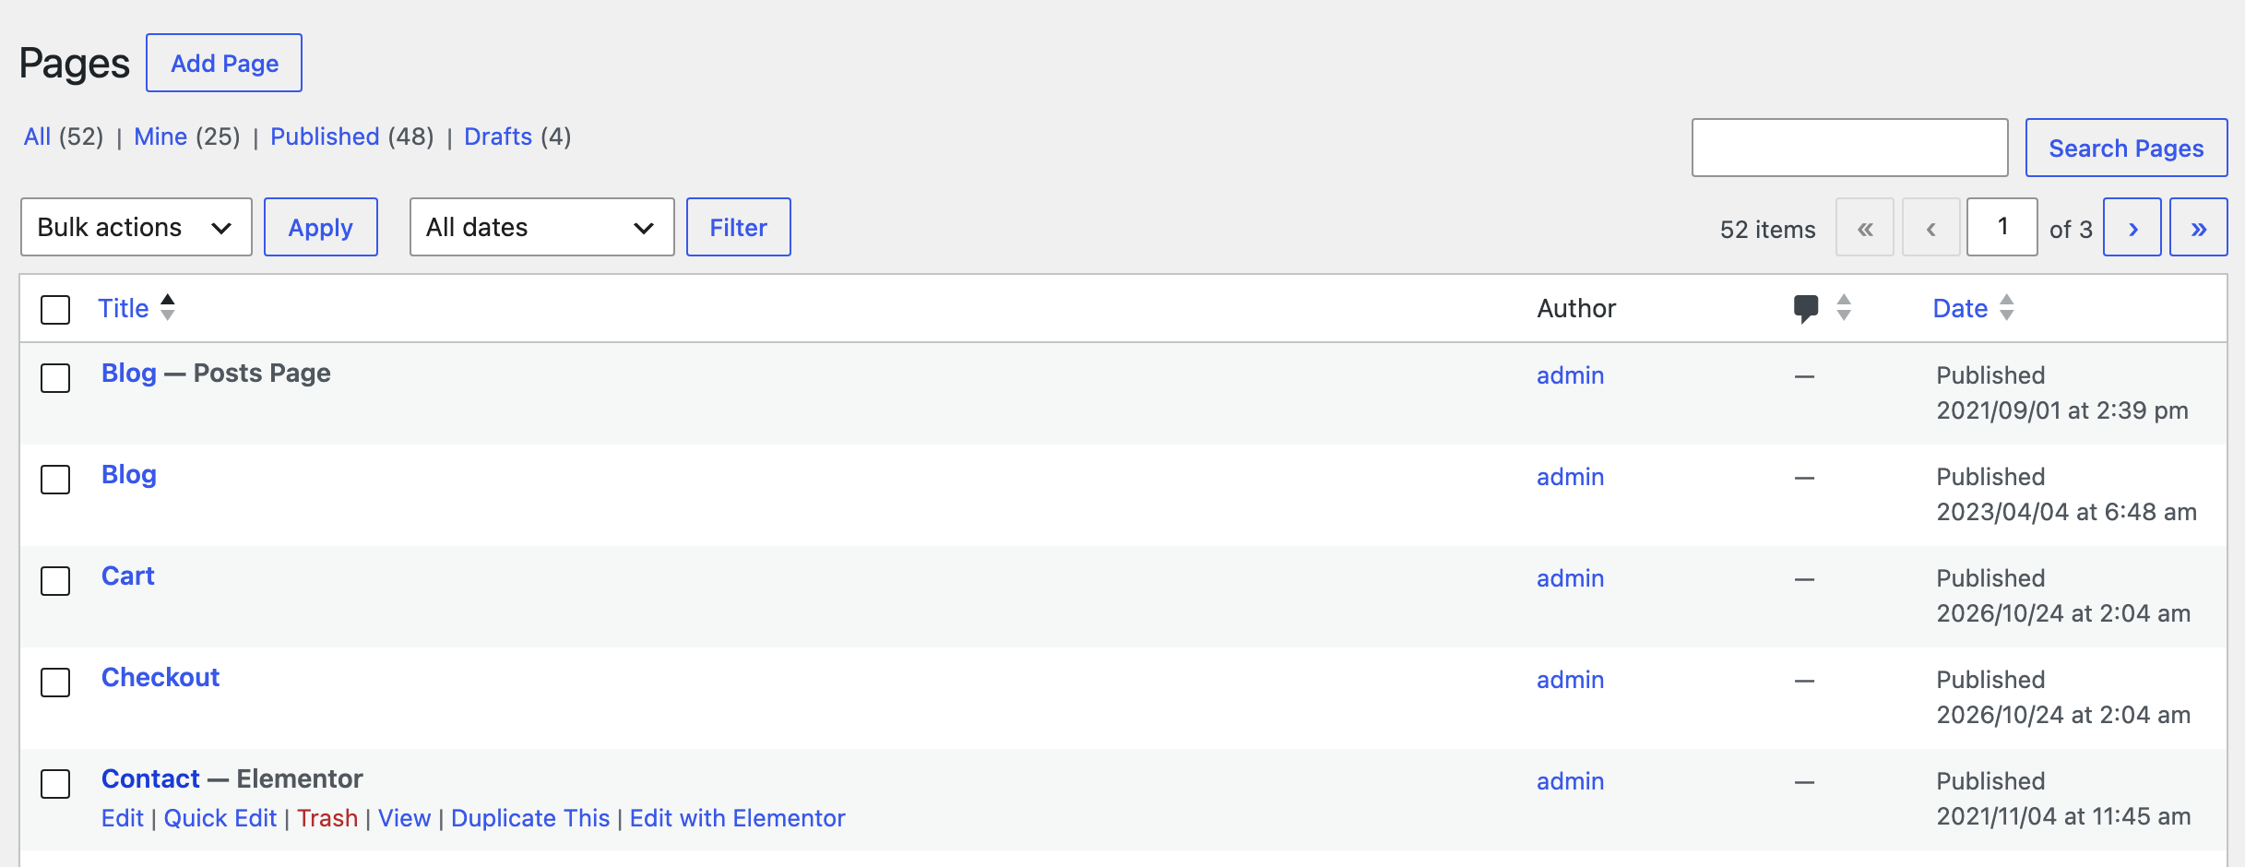Image resolution: width=2245 pixels, height=867 pixels.
Task: Expand the All dates dropdown
Action: (542, 227)
